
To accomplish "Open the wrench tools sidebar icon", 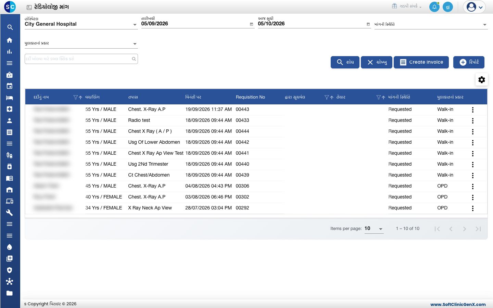I will 10,213.
